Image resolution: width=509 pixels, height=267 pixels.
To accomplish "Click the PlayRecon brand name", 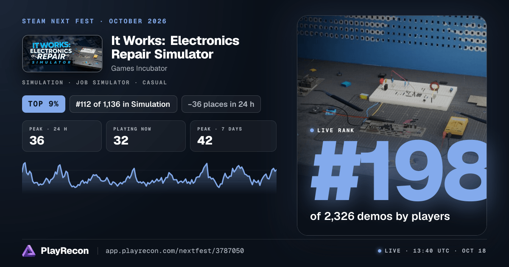I will pyautogui.click(x=64, y=251).
